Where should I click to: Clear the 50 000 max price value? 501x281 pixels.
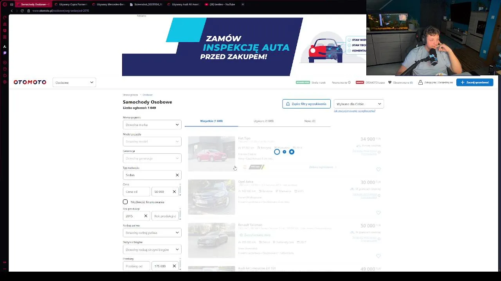point(174,192)
